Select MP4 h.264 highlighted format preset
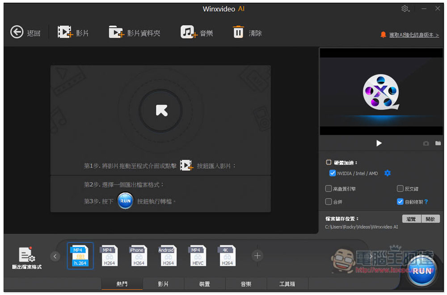 (80, 256)
